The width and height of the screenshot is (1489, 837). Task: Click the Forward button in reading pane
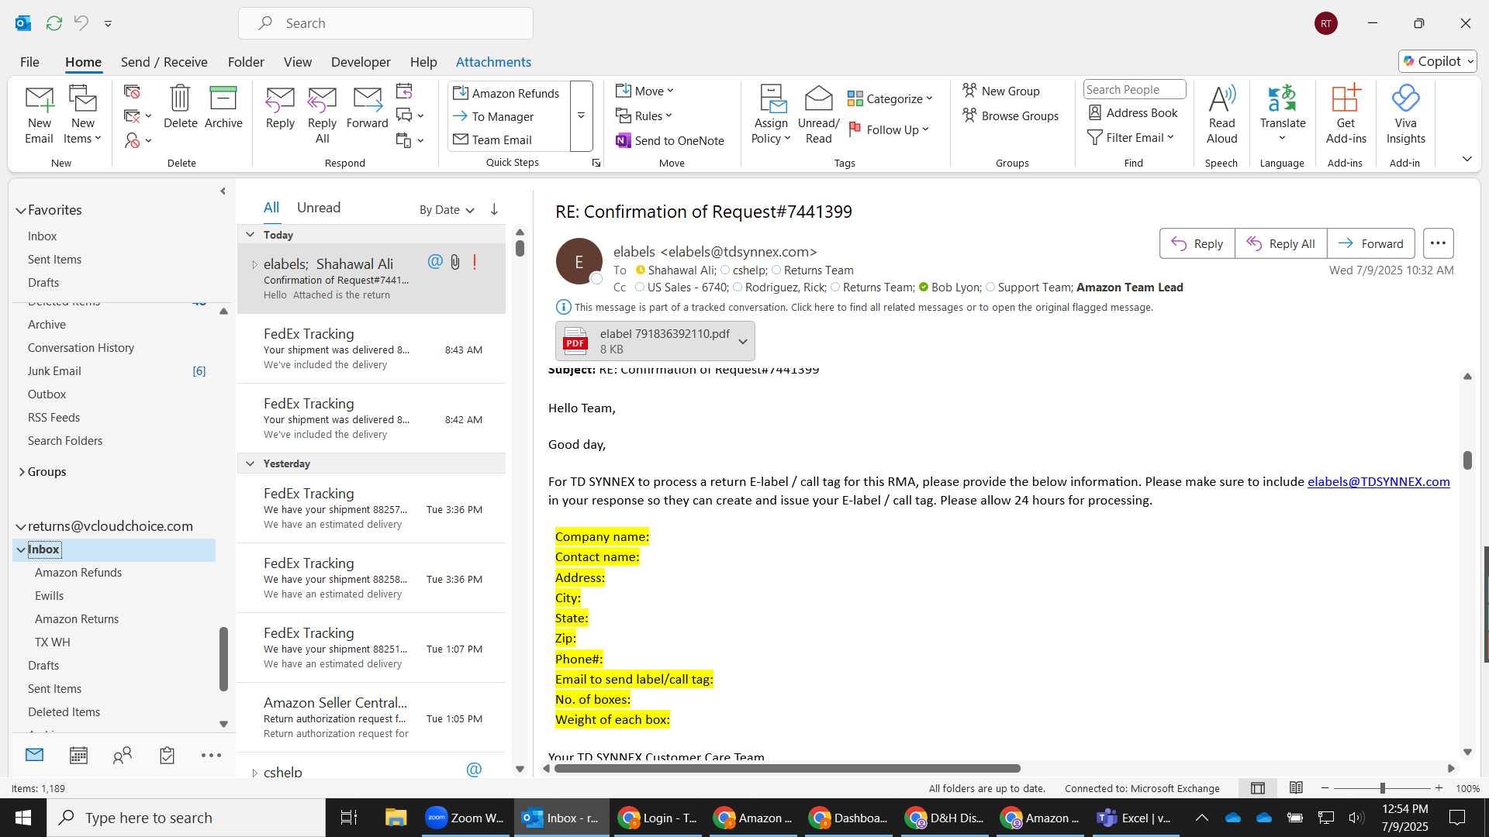1370,243
